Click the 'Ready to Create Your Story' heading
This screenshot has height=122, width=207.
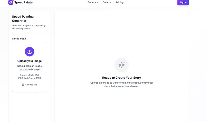pyautogui.click(x=121, y=78)
